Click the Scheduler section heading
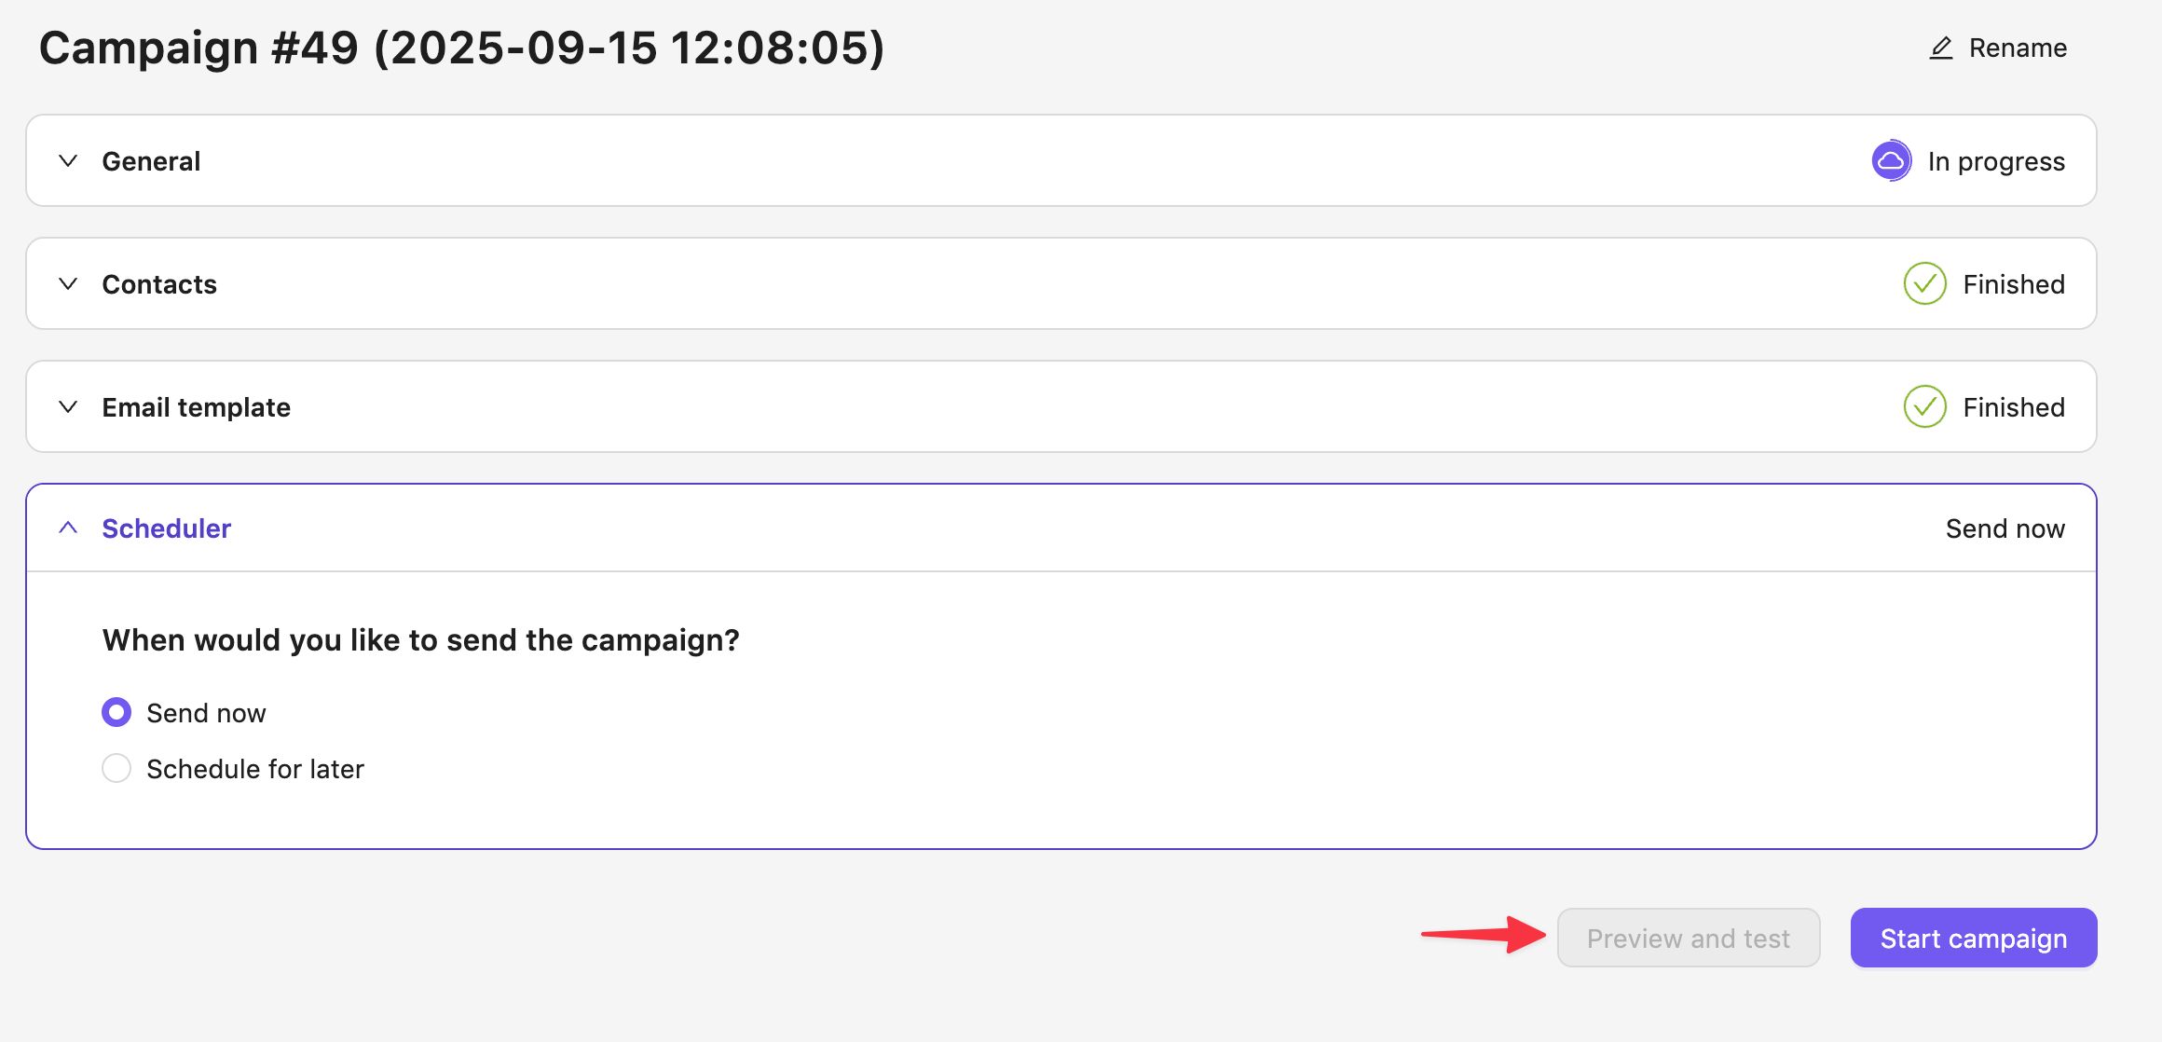 166,528
